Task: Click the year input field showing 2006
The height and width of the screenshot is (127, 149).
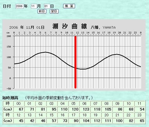Action: [20, 6]
